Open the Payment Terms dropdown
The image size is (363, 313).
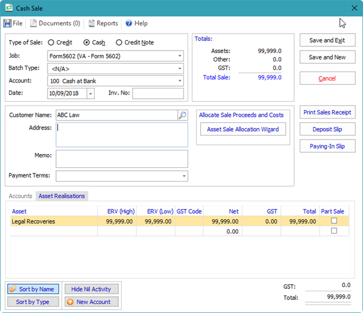pos(183,176)
